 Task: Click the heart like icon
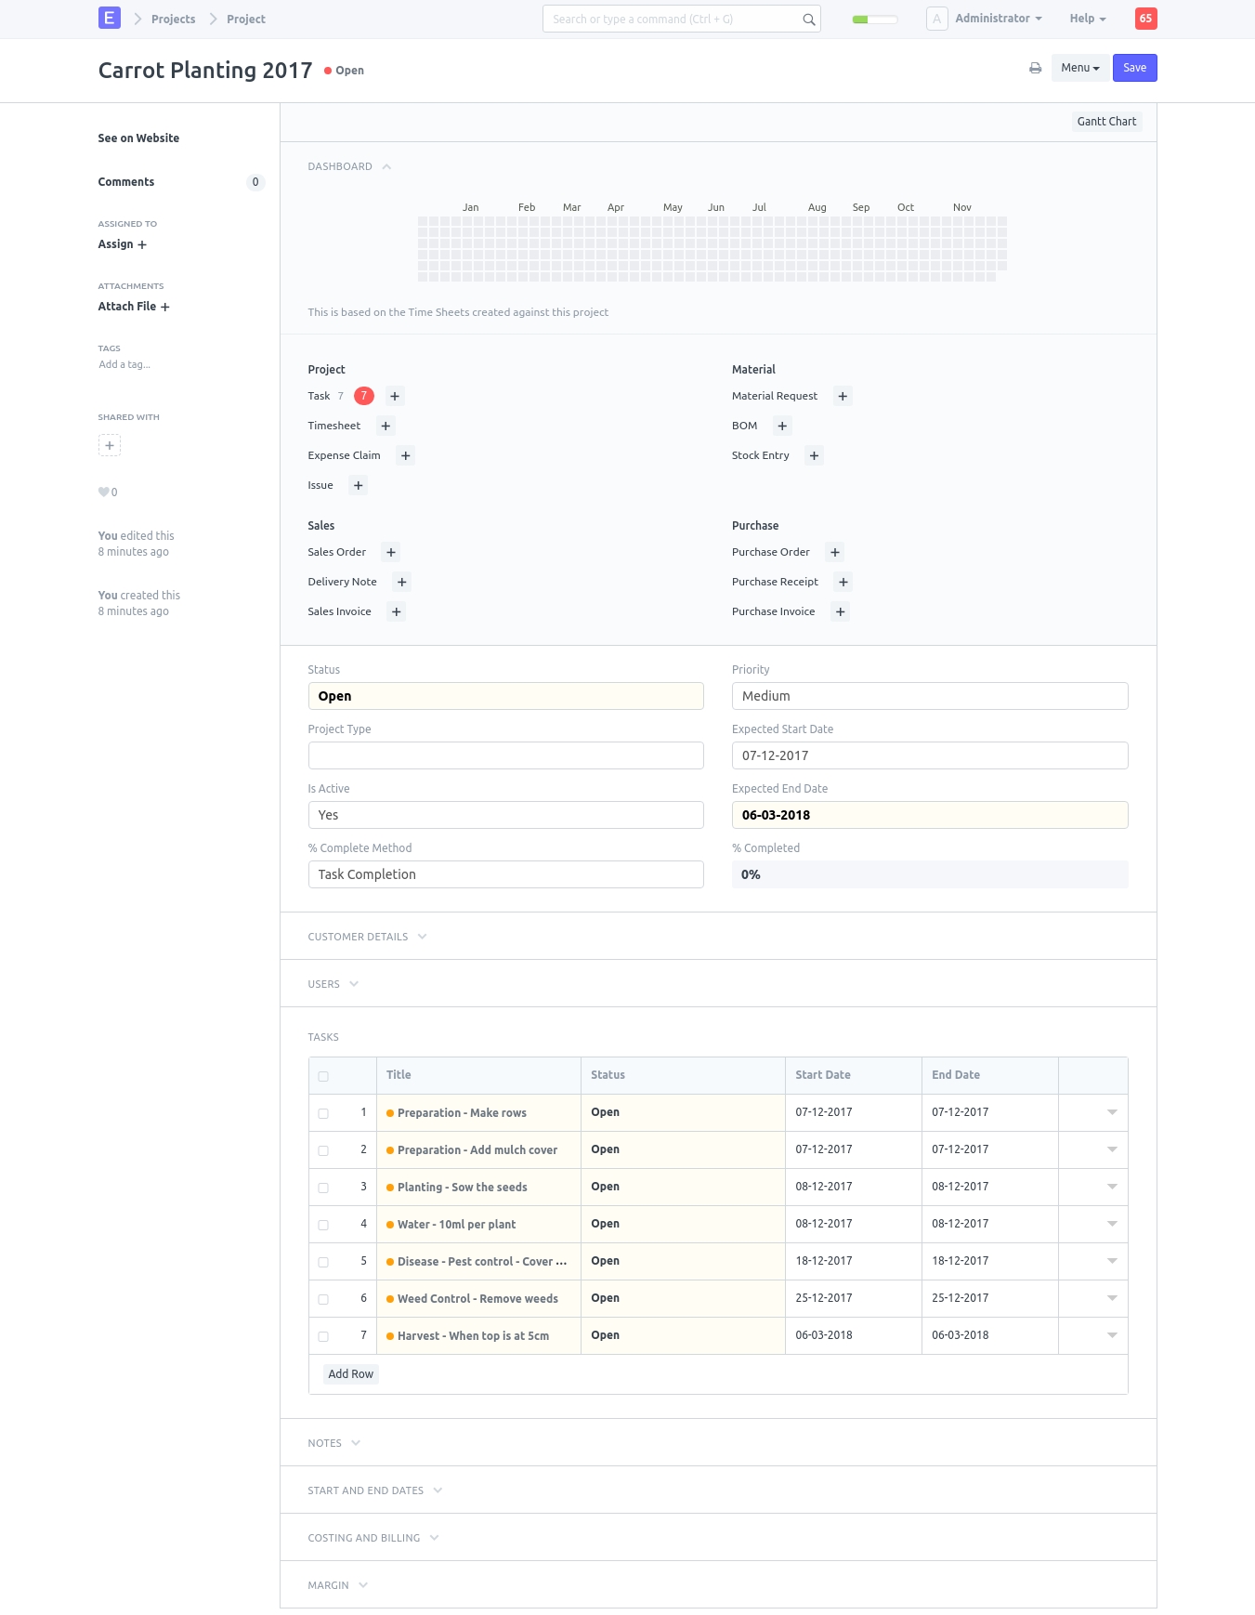pyautogui.click(x=104, y=492)
